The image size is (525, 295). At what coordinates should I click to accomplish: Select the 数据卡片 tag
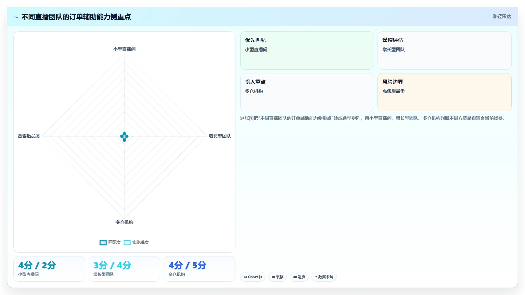click(x=324, y=277)
